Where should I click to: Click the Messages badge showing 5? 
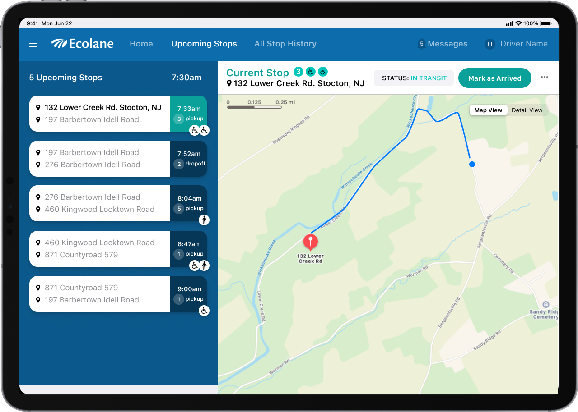pyautogui.click(x=421, y=44)
